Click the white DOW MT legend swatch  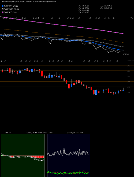(x=3, y=9)
